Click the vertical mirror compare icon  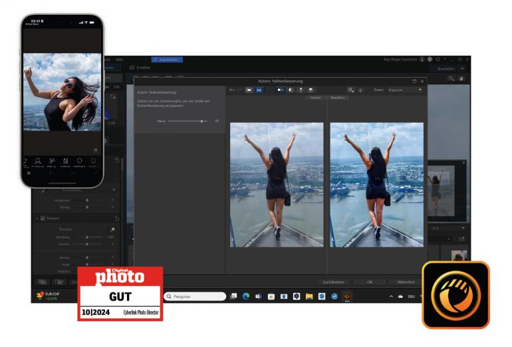301,90
